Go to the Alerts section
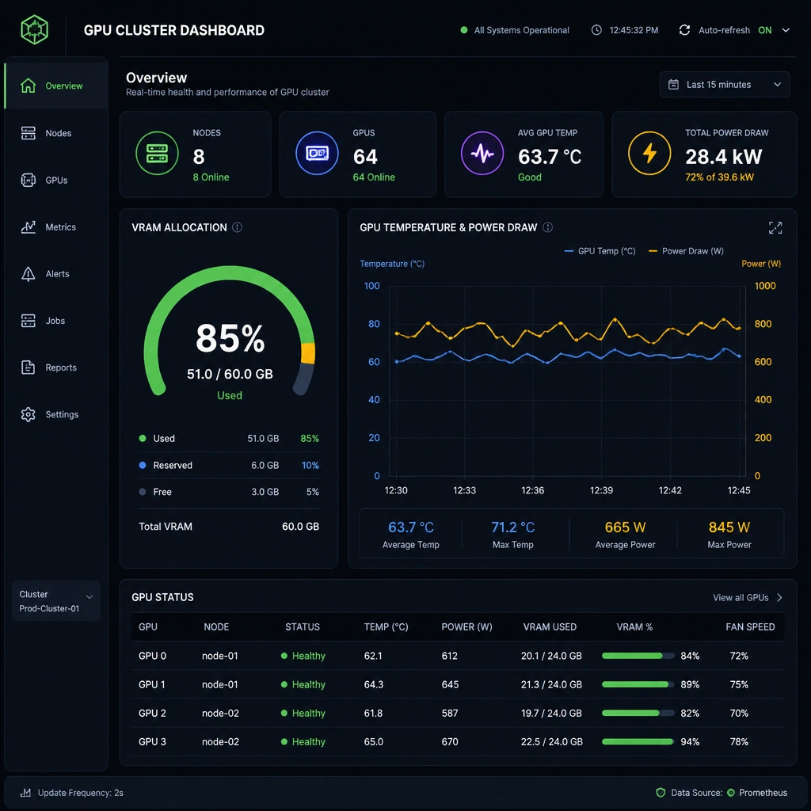The image size is (811, 811). click(x=56, y=273)
